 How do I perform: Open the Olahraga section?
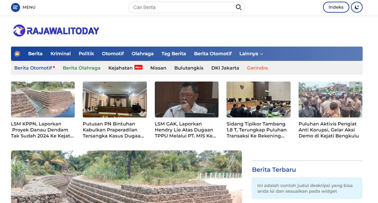pos(142,54)
